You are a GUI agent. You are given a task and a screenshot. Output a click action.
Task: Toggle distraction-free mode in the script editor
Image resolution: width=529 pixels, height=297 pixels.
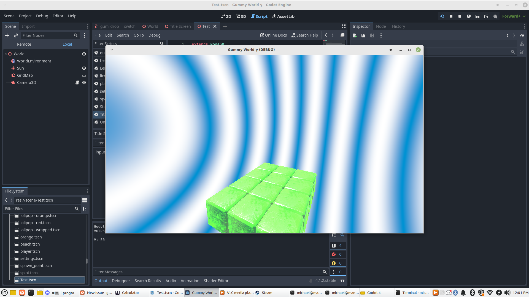pos(344,26)
